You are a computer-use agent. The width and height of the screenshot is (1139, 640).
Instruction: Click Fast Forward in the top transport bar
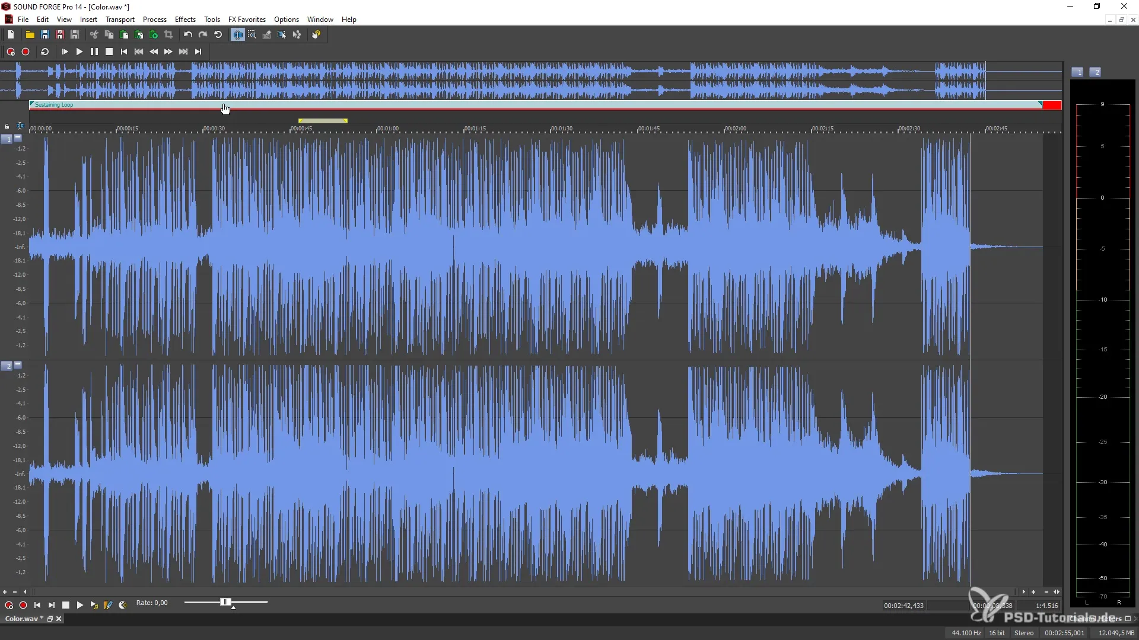pyautogui.click(x=168, y=52)
